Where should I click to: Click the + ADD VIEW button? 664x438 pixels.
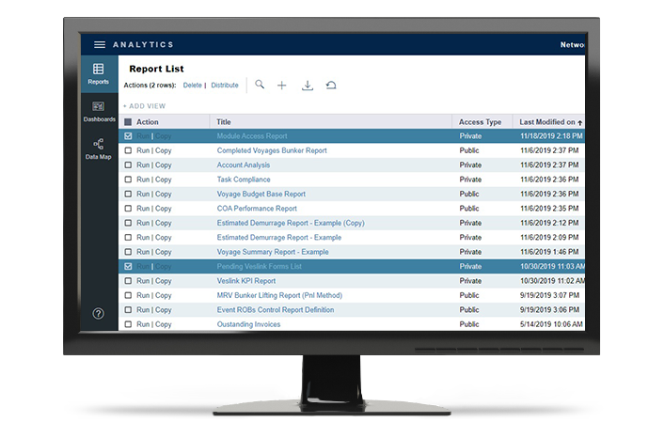145,106
